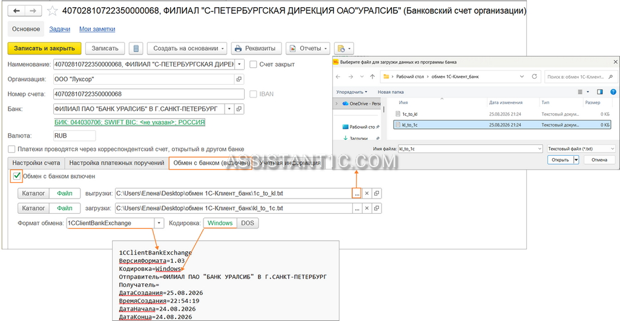Open the arrow beside the Открыть button
The width and height of the screenshot is (620, 321).
coord(576,160)
